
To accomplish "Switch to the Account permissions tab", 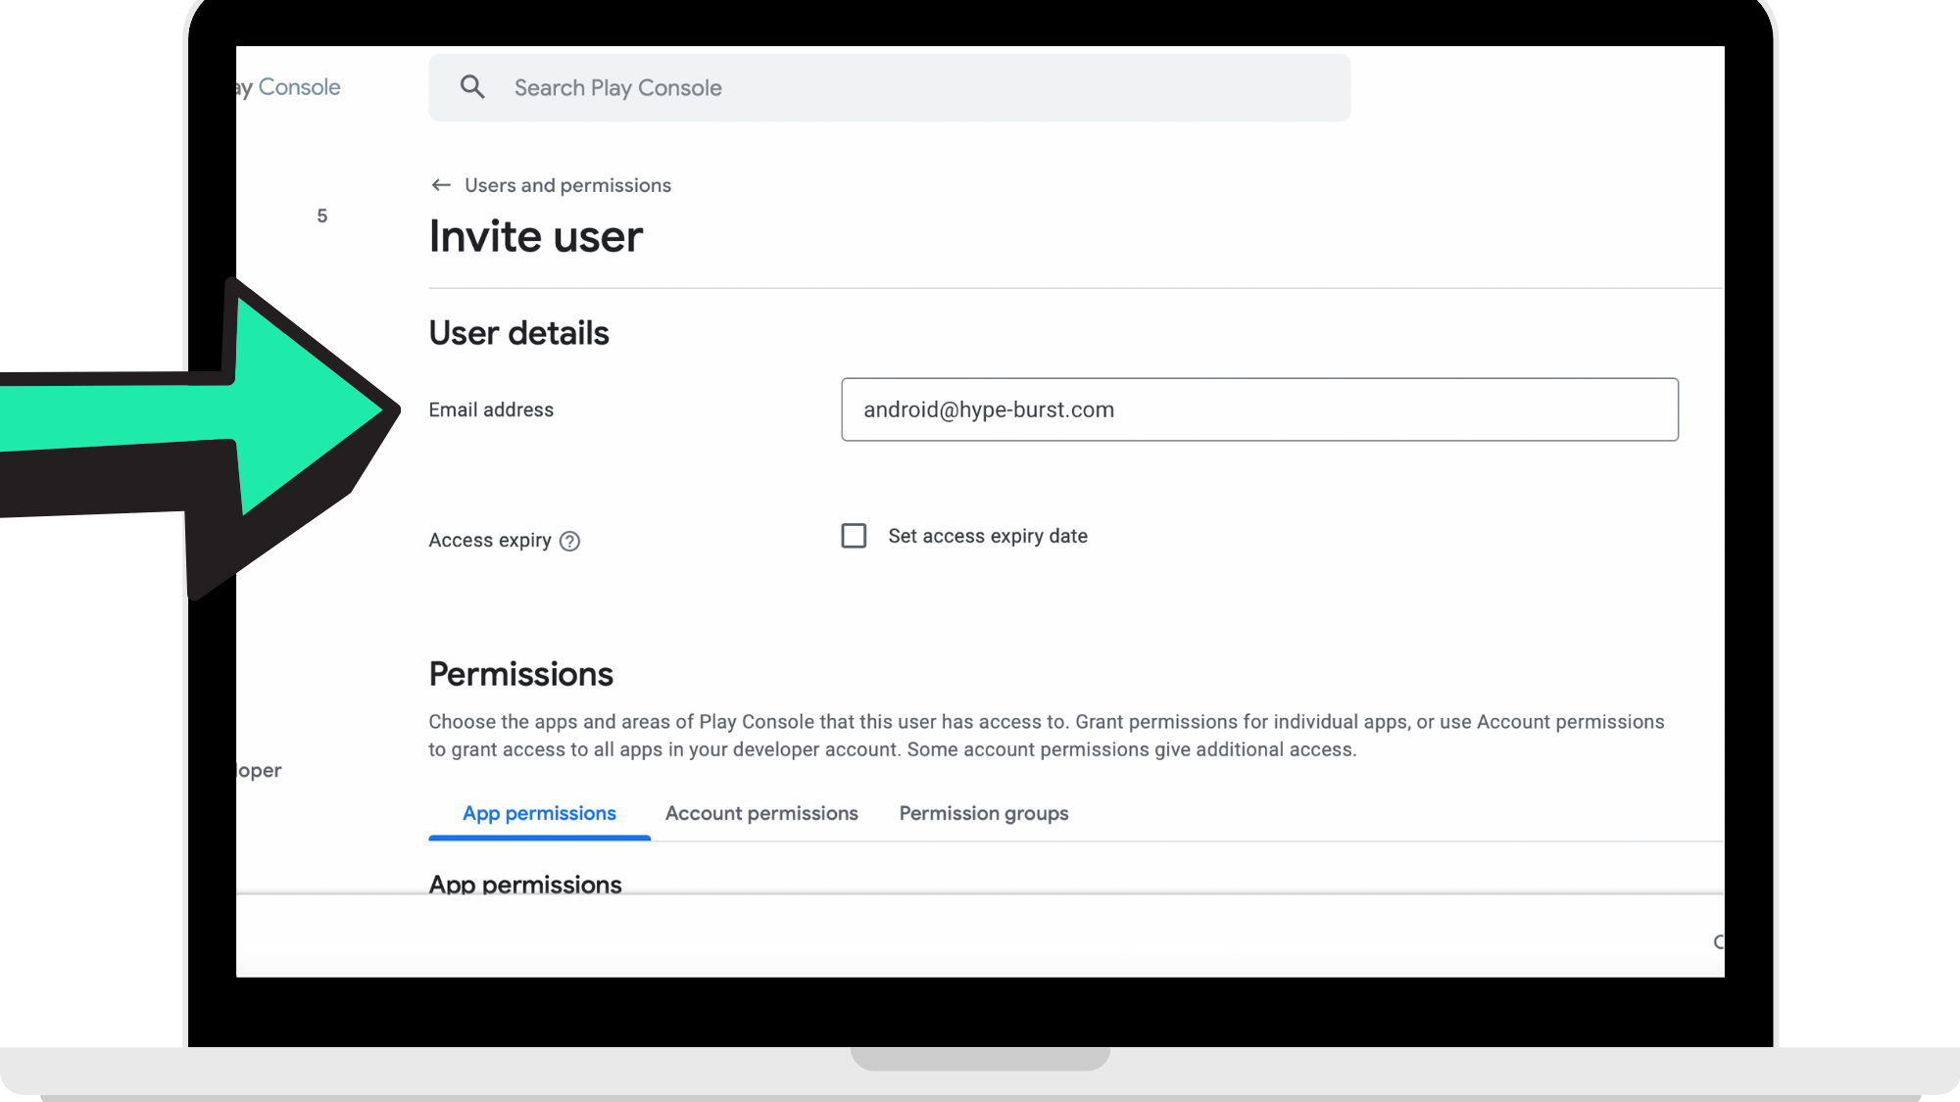I will click(x=761, y=813).
